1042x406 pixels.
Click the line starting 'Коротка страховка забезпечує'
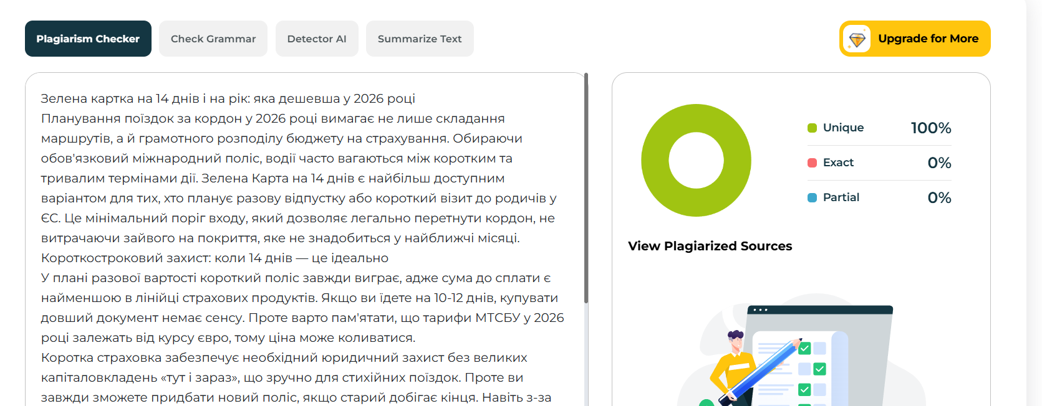coord(284,357)
